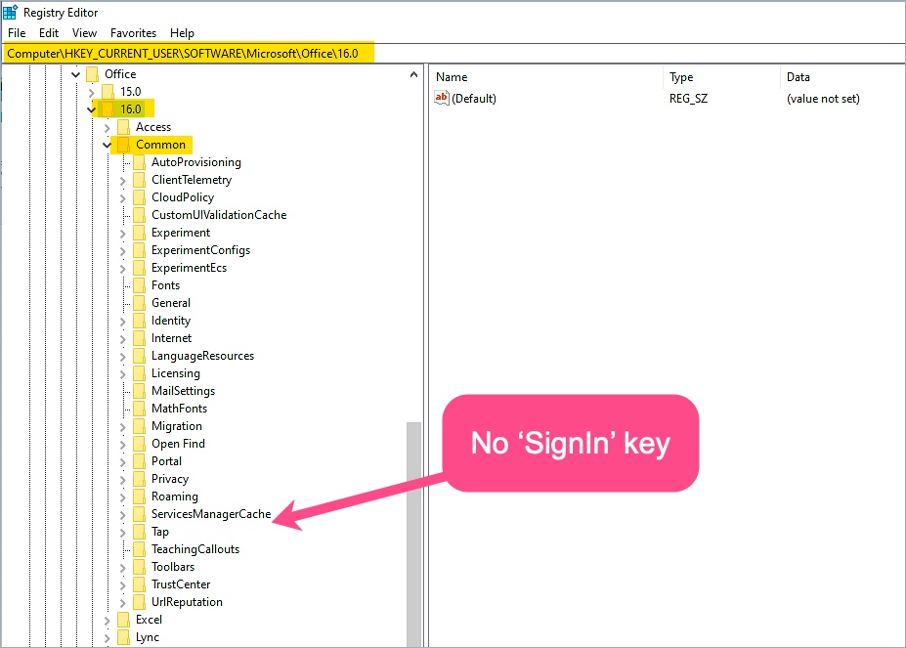Viewport: 906px width, 648px height.
Task: Click the ServicesManagerCache folder icon
Action: (139, 514)
